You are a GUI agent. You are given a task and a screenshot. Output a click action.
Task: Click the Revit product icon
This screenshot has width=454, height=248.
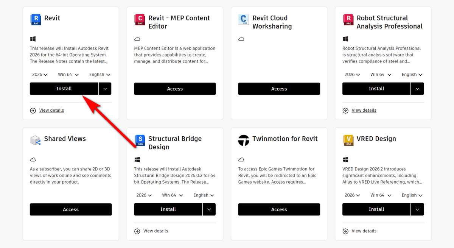click(36, 19)
